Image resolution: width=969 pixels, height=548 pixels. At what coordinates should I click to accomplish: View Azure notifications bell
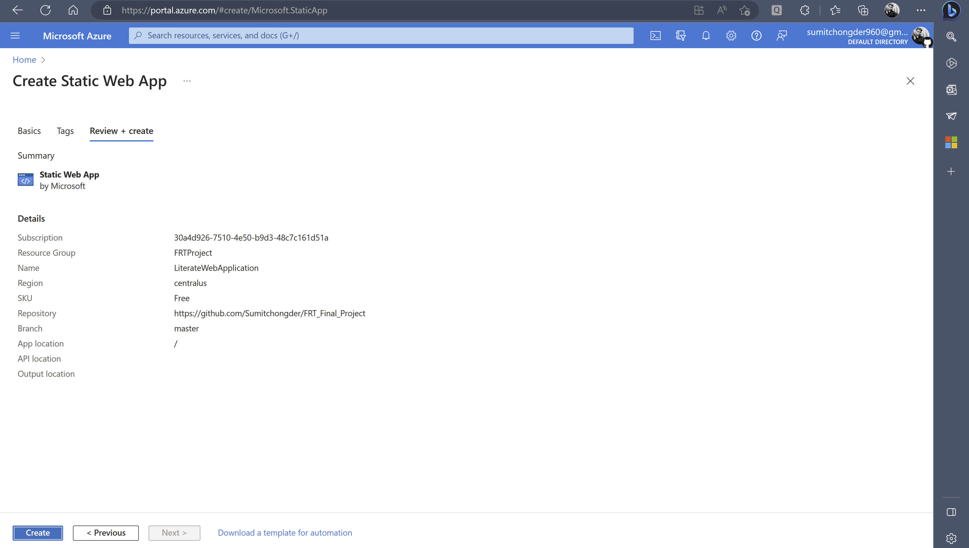(706, 35)
